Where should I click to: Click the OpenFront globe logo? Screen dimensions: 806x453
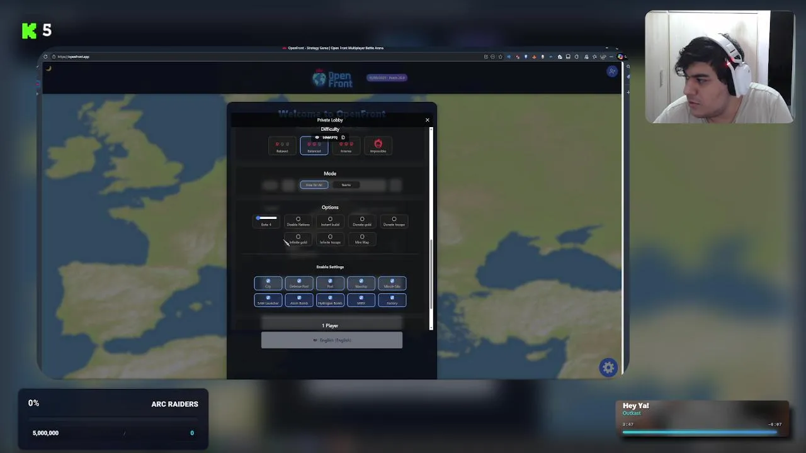tap(332, 78)
